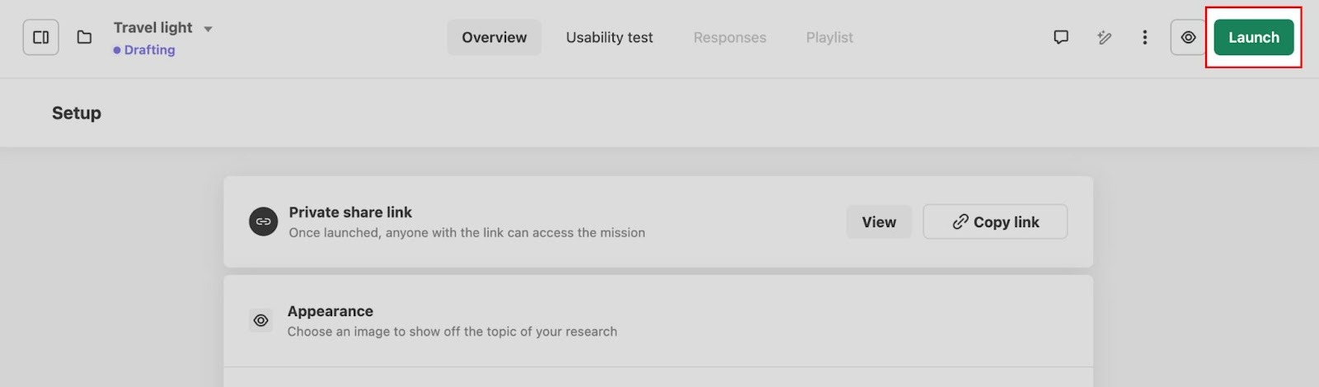Click the Private share link chain icon
1319x387 pixels.
click(x=263, y=221)
